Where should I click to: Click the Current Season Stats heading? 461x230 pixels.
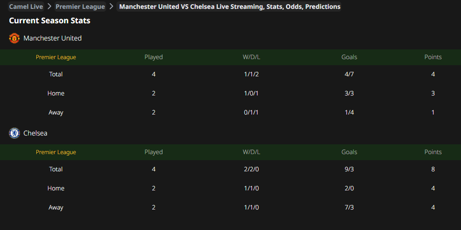click(50, 20)
